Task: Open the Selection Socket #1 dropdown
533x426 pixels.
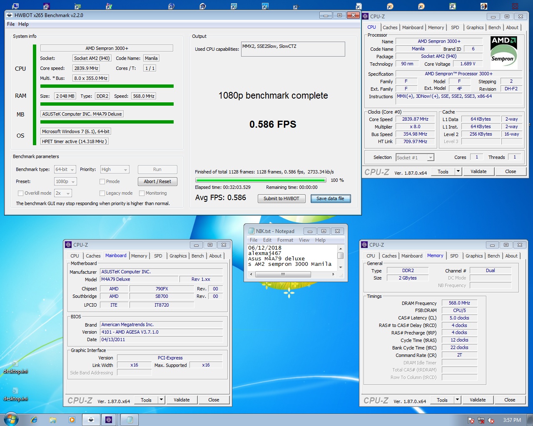Action: (x=415, y=157)
